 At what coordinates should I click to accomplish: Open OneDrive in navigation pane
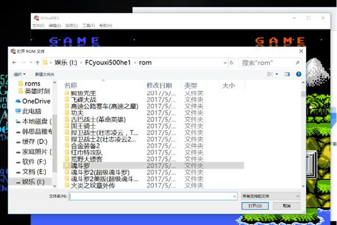pos(33,101)
